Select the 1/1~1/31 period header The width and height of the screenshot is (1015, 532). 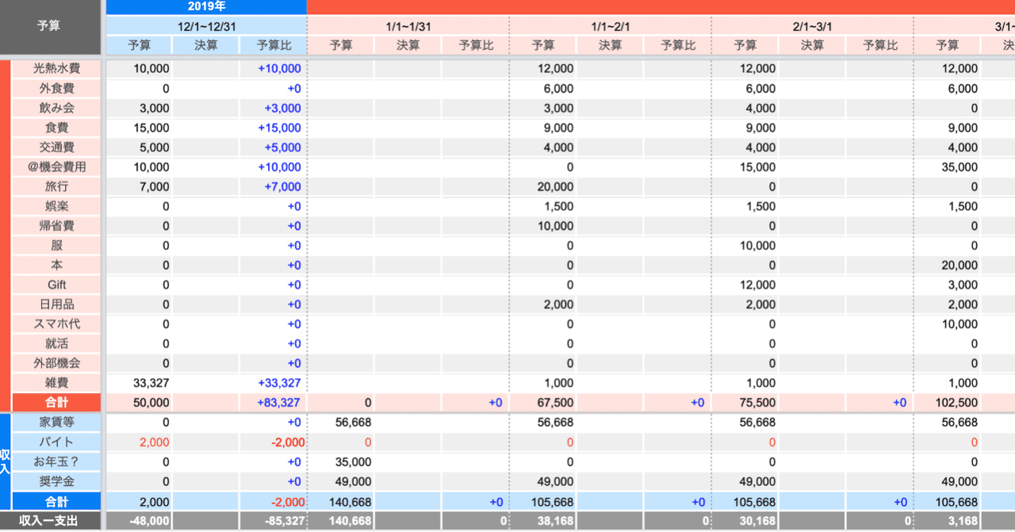tap(408, 26)
